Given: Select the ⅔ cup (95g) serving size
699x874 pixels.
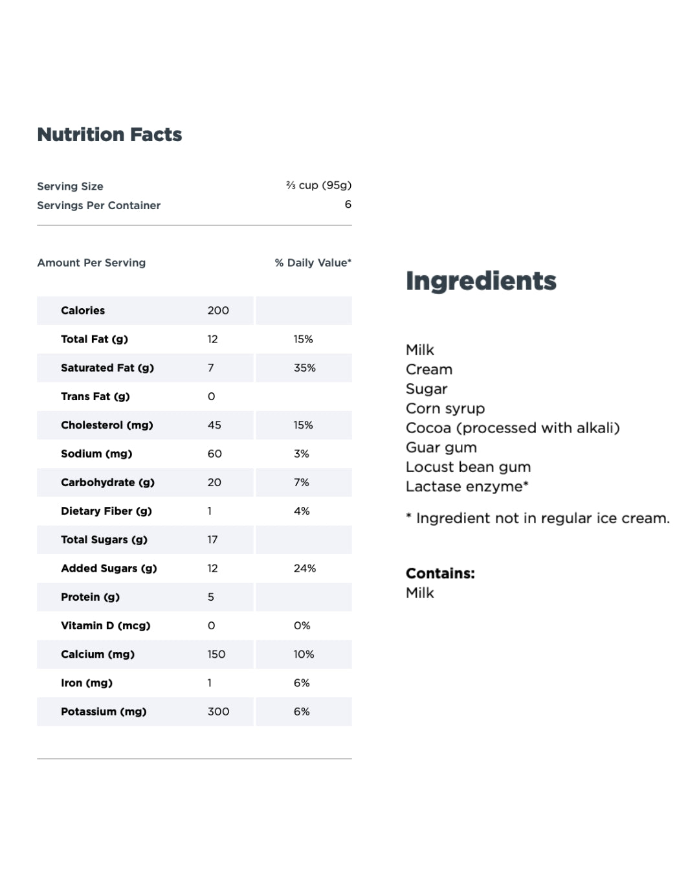Looking at the screenshot, I should [x=318, y=185].
